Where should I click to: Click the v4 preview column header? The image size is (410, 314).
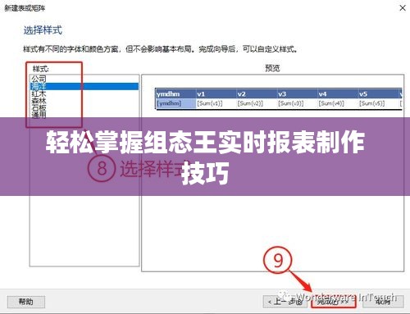(338, 94)
